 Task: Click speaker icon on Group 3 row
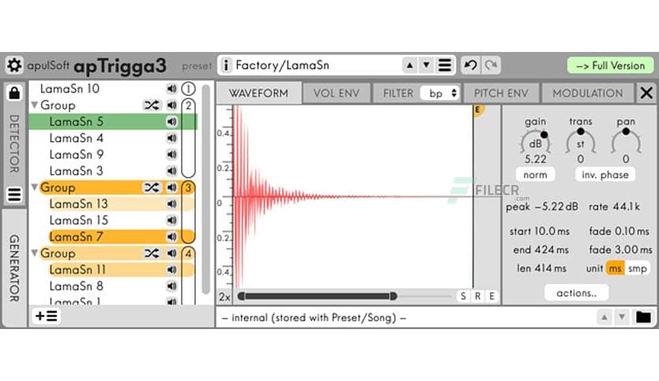[x=172, y=187]
